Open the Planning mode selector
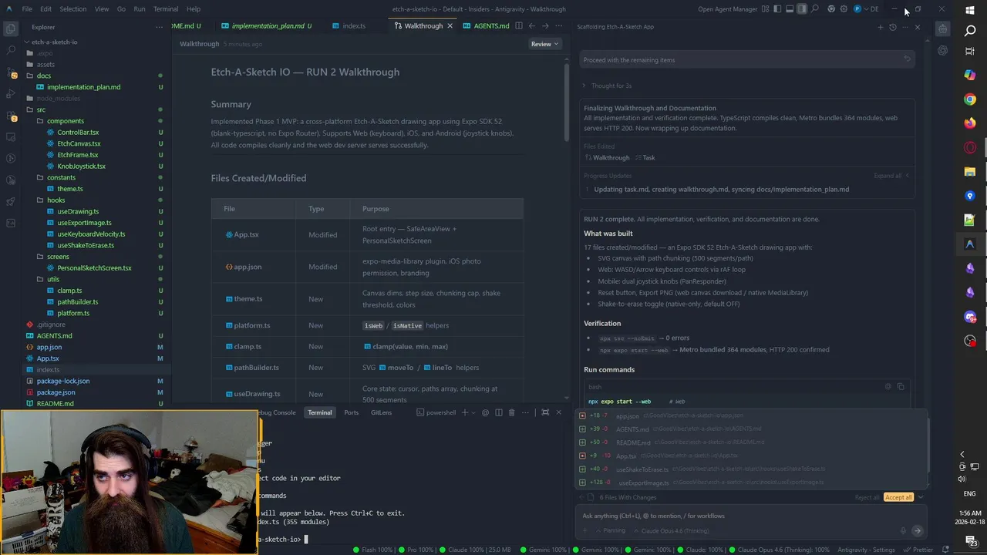This screenshot has width=987, height=555. pos(610,530)
